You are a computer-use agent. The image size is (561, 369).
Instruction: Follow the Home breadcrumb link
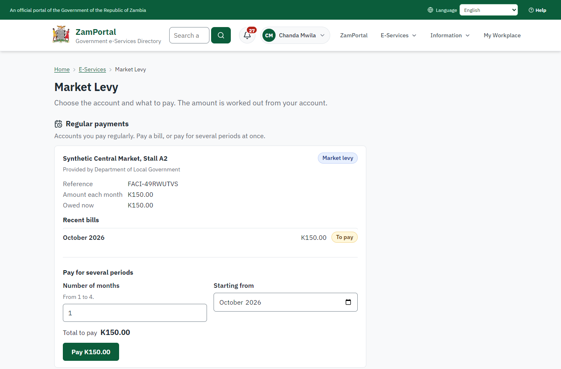coord(62,69)
